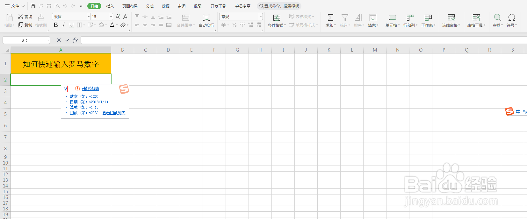Click the Rows and Columns (行和列) button
The width and height of the screenshot is (527, 219).
click(x=410, y=20)
